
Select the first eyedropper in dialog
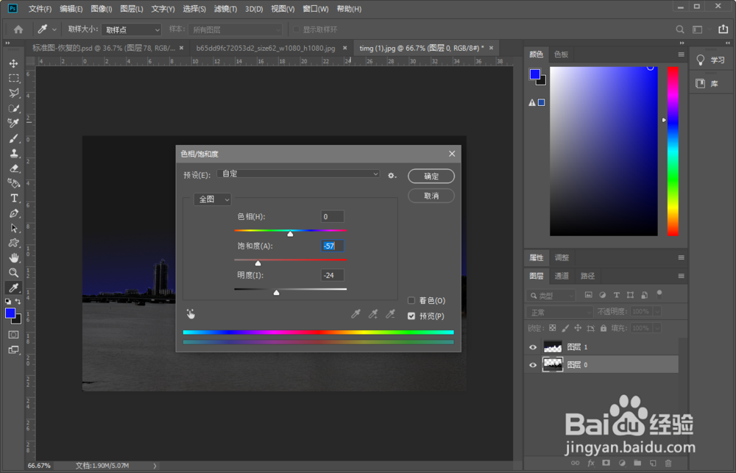pyautogui.click(x=355, y=314)
